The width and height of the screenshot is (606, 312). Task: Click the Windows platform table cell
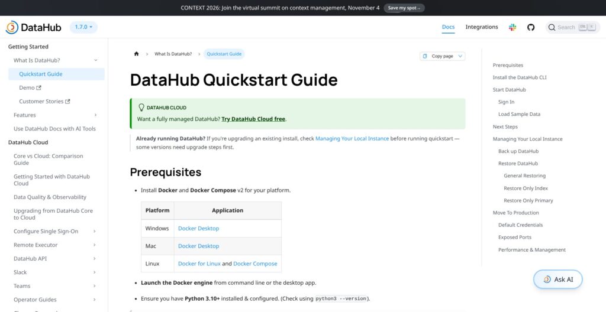point(157,229)
